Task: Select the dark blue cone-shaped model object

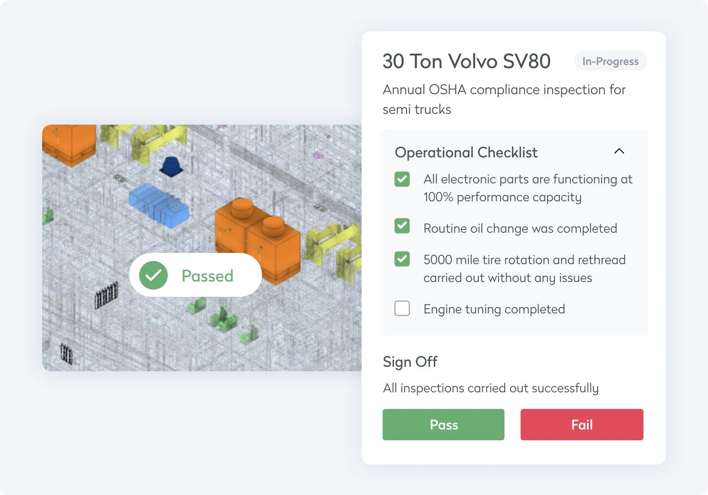Action: coord(171,166)
